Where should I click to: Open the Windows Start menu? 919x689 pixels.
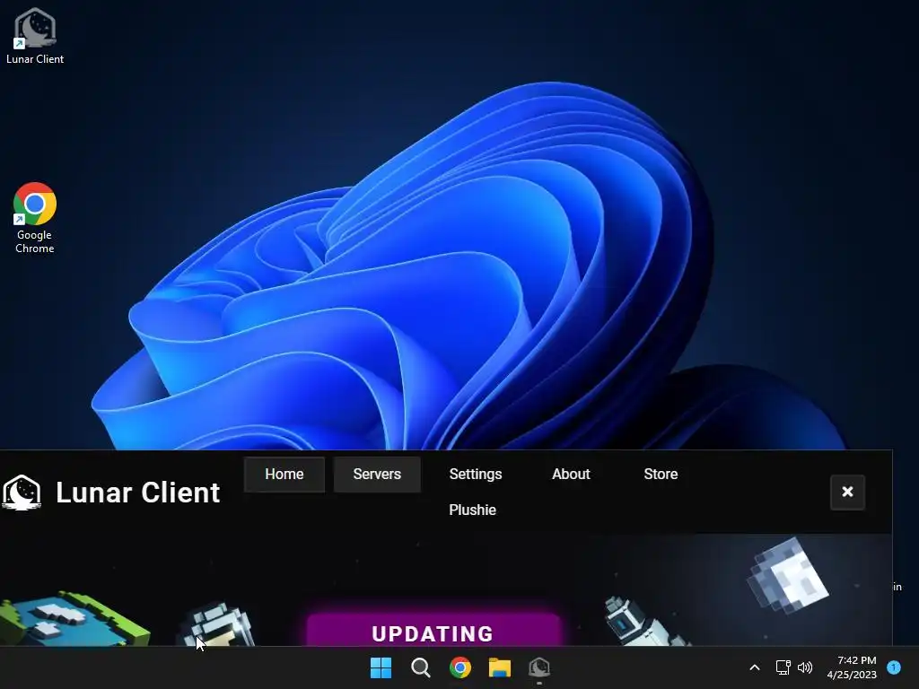(x=381, y=667)
